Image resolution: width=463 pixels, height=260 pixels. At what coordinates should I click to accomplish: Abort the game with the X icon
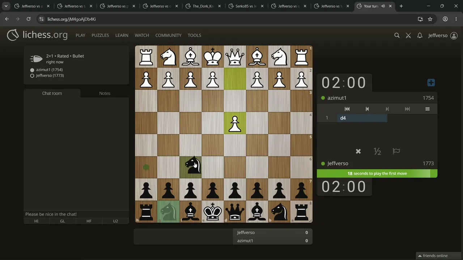pyautogui.click(x=358, y=151)
